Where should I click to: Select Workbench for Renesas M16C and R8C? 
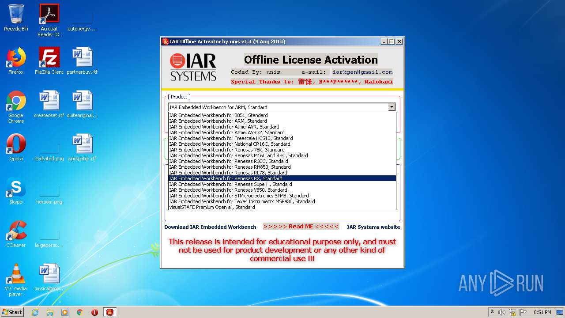click(282, 155)
